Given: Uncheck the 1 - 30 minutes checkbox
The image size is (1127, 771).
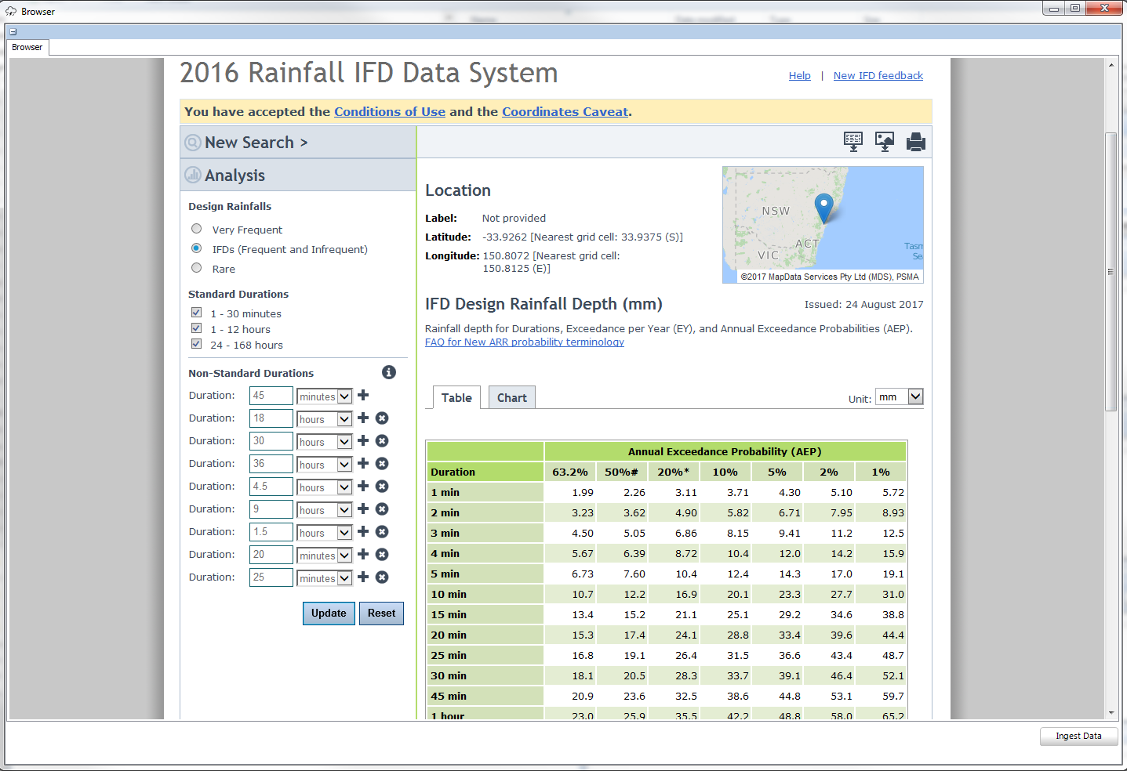Looking at the screenshot, I should [x=197, y=313].
